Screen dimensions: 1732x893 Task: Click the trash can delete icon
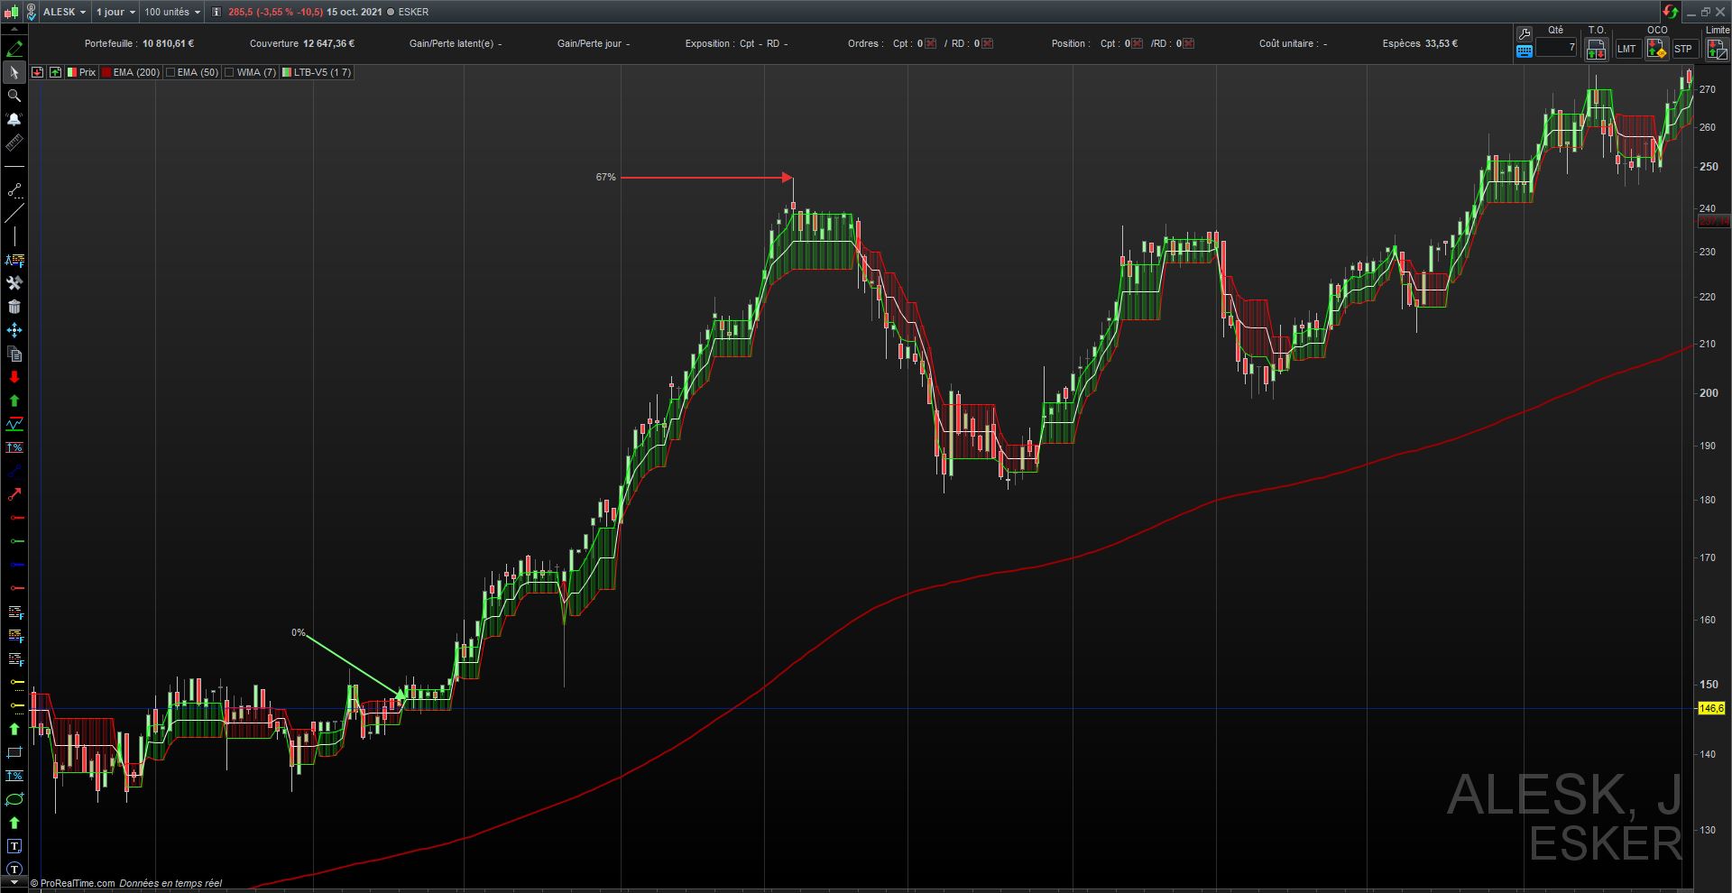(x=14, y=307)
